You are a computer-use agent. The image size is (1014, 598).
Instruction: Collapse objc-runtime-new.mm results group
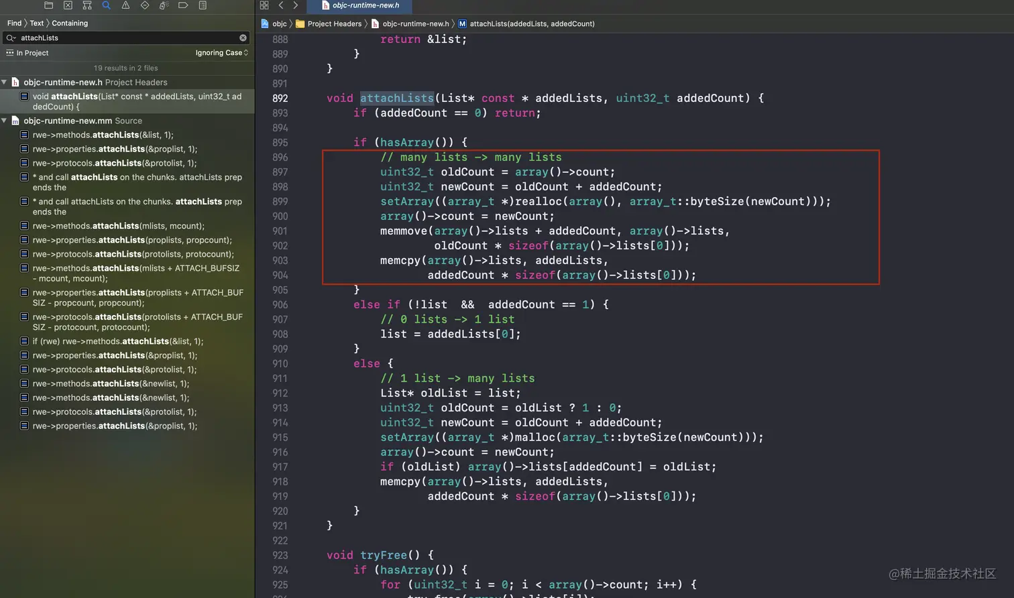click(x=5, y=121)
